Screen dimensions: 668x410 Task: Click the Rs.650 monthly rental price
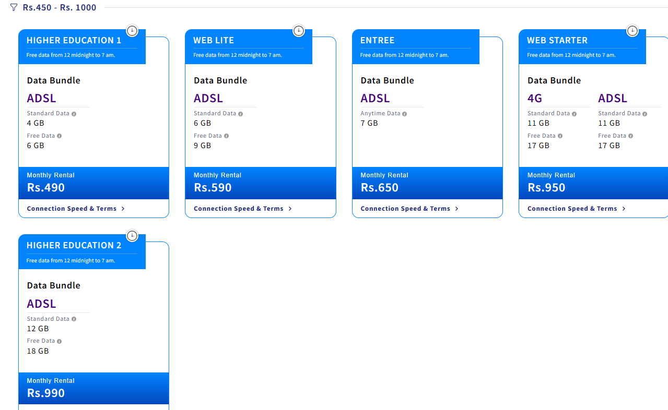pos(380,188)
